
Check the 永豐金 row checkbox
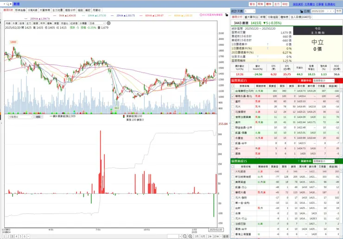(x=233, y=138)
